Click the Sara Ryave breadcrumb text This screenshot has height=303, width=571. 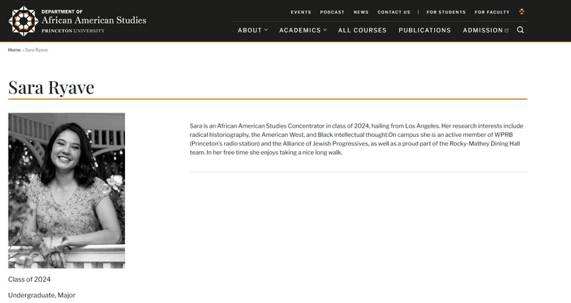click(x=36, y=50)
